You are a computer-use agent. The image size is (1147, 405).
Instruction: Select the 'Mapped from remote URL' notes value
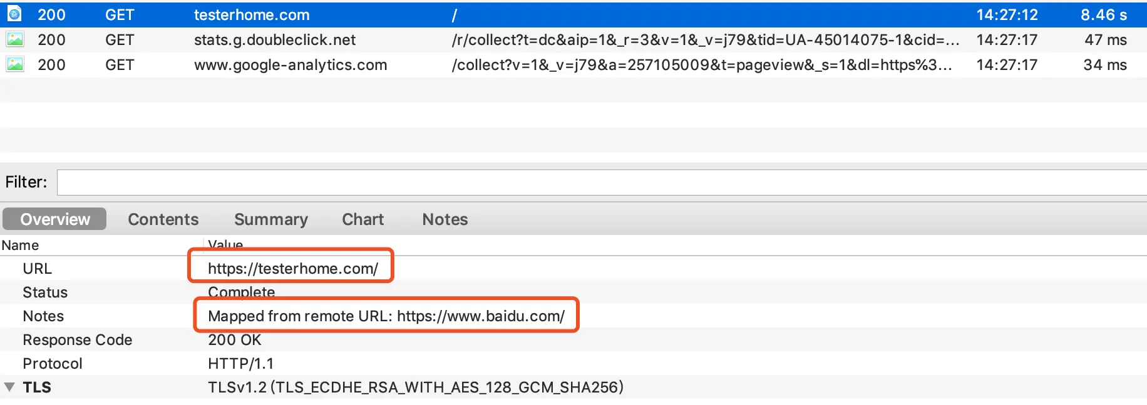[386, 316]
